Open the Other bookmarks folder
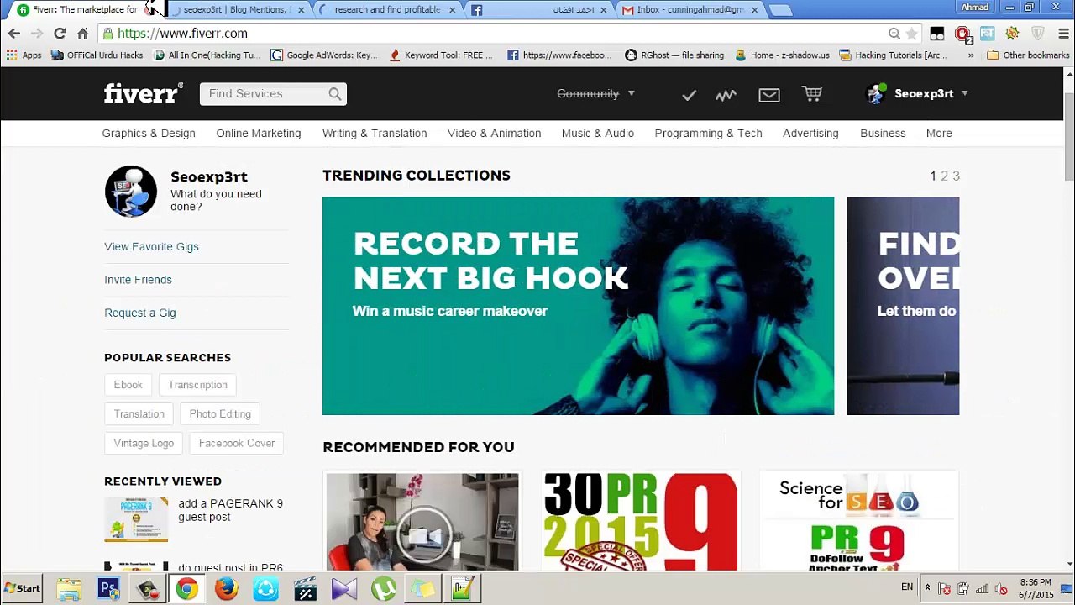Screen dimensions: 1075x605 click(x=1028, y=55)
